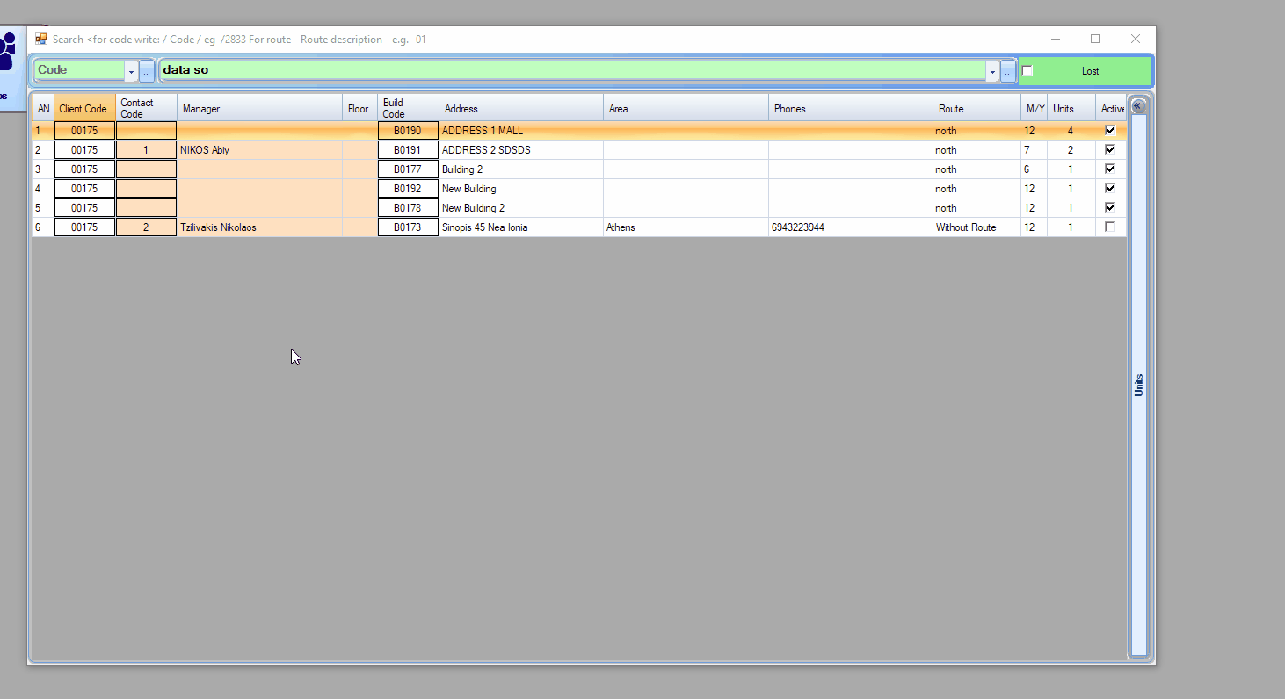Viewport: 1285px width, 699px height.
Task: Open the vertical Units side panel
Action: tap(1139, 385)
